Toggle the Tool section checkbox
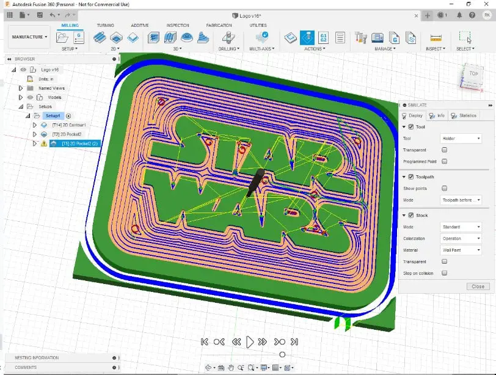This screenshot has height=375, width=496. (x=411, y=127)
